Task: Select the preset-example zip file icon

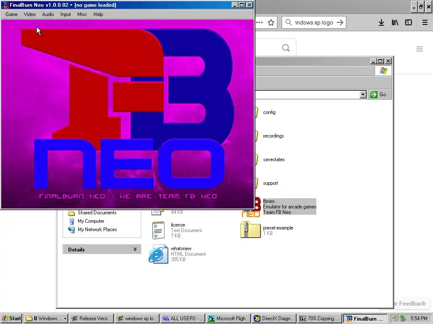Action: point(250,229)
